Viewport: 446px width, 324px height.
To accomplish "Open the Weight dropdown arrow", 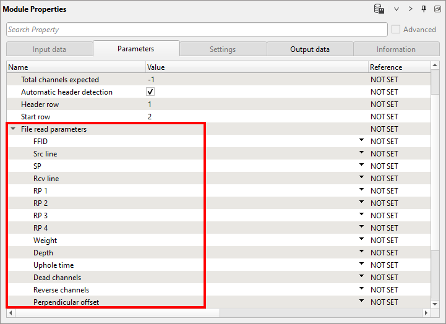I will [x=362, y=240].
